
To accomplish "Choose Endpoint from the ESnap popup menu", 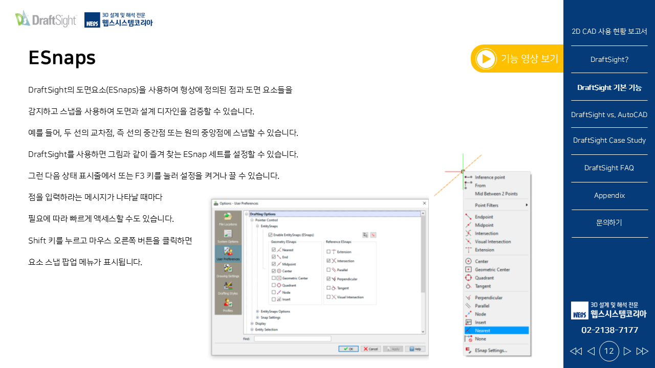I will [x=496, y=217].
